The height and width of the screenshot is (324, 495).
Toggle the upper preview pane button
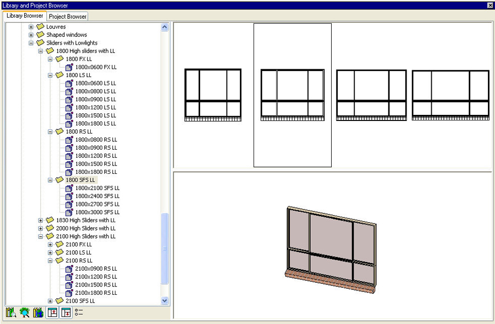(52, 312)
